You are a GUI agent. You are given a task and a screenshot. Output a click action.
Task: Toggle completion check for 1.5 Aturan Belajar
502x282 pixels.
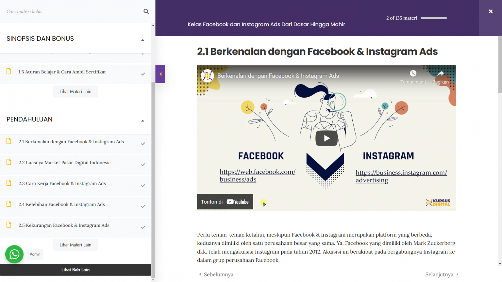click(x=143, y=74)
